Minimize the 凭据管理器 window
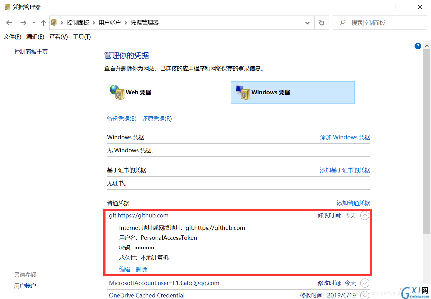Screen dimensions: 431x299 pos(377,7)
